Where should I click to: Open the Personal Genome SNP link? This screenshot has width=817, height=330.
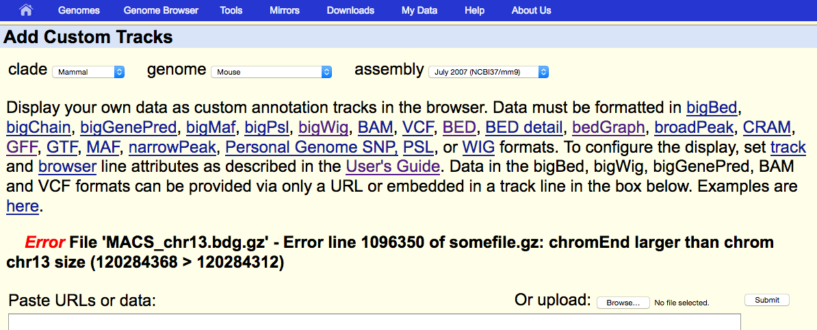[x=312, y=147]
